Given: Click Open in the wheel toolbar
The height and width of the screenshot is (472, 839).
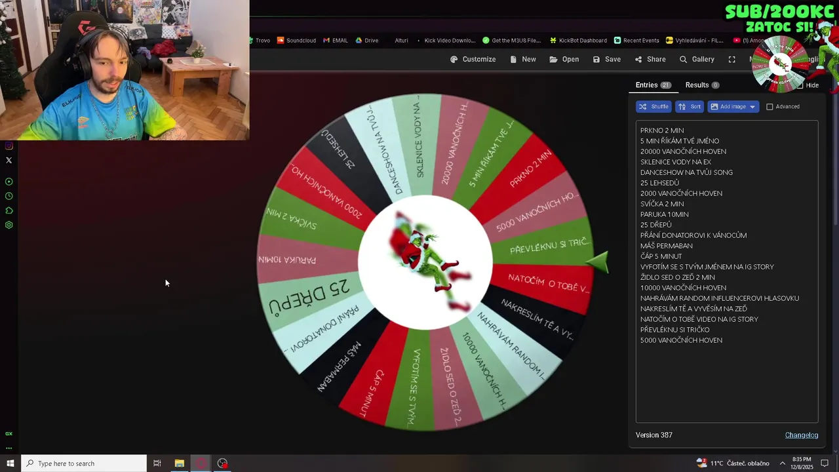Looking at the screenshot, I should (564, 59).
